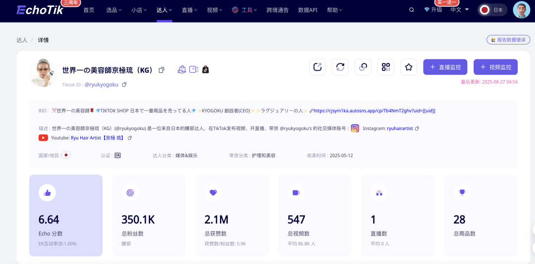Open the 数据API menu item

click(x=308, y=10)
